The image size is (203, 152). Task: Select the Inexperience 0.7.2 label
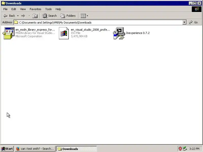[x=138, y=33]
